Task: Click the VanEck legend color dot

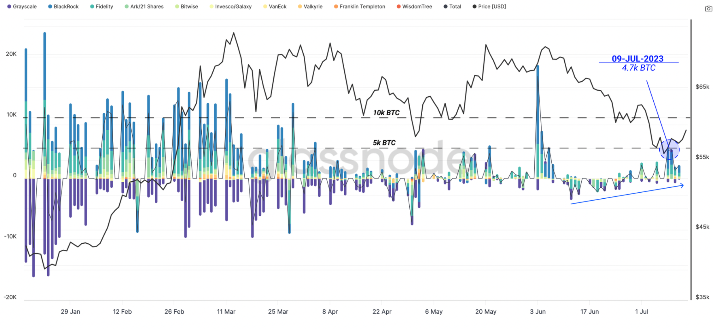Action: pyautogui.click(x=265, y=7)
